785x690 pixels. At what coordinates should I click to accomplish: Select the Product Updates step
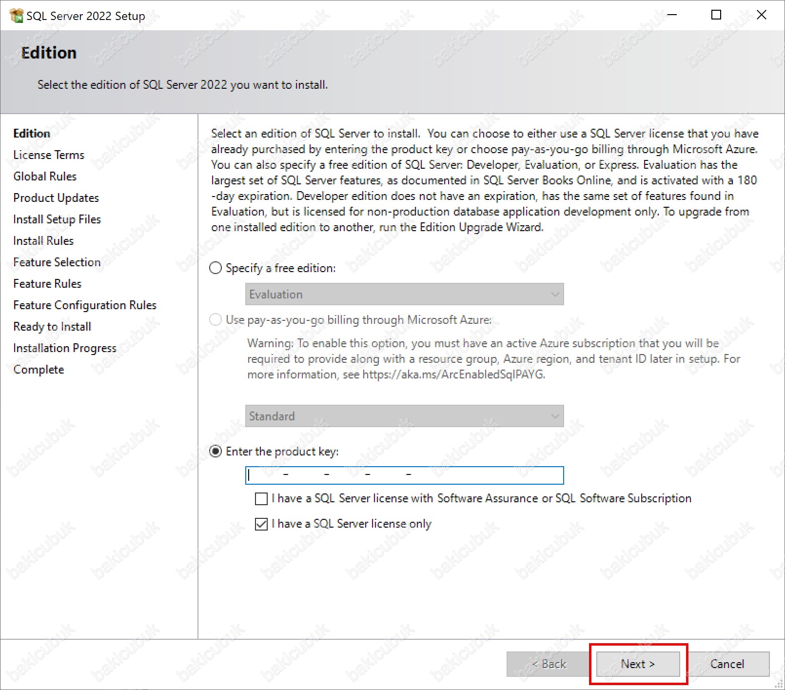pos(56,198)
